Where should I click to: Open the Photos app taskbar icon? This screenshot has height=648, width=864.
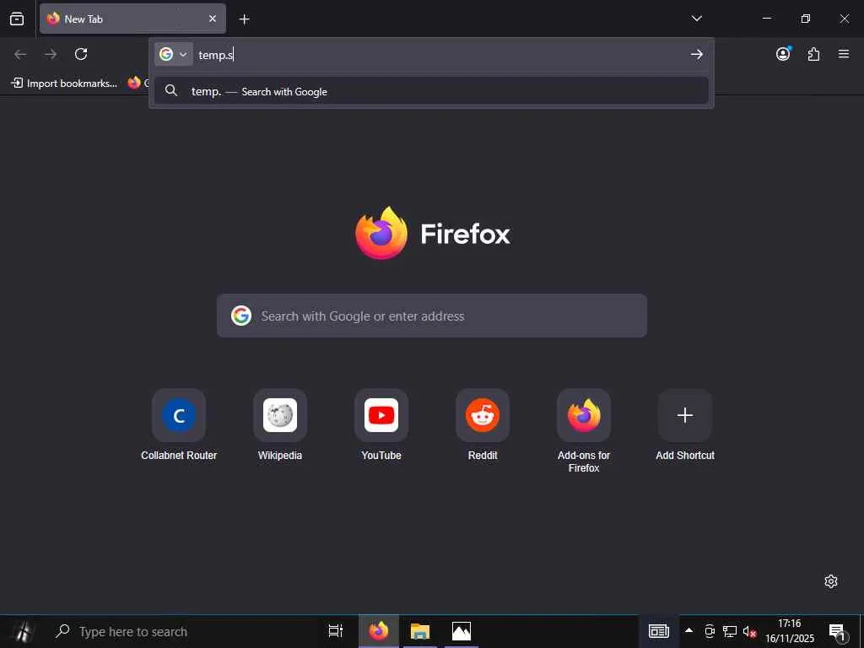[x=462, y=631]
